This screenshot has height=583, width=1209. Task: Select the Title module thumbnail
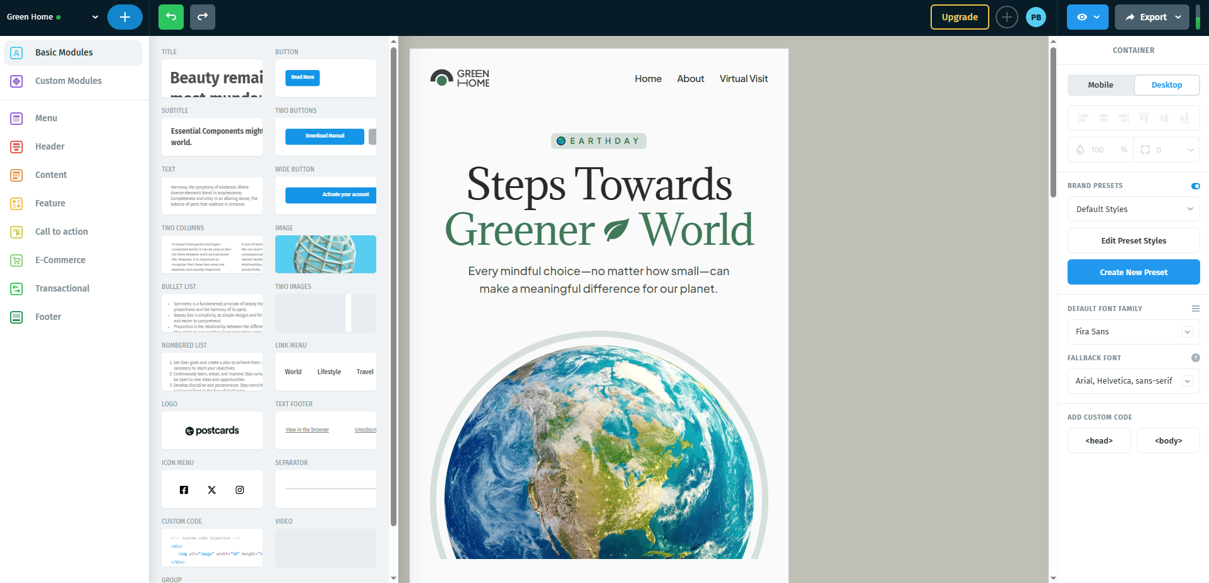(x=212, y=78)
